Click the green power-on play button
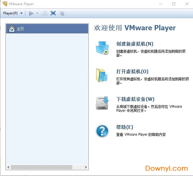 tap(31, 13)
